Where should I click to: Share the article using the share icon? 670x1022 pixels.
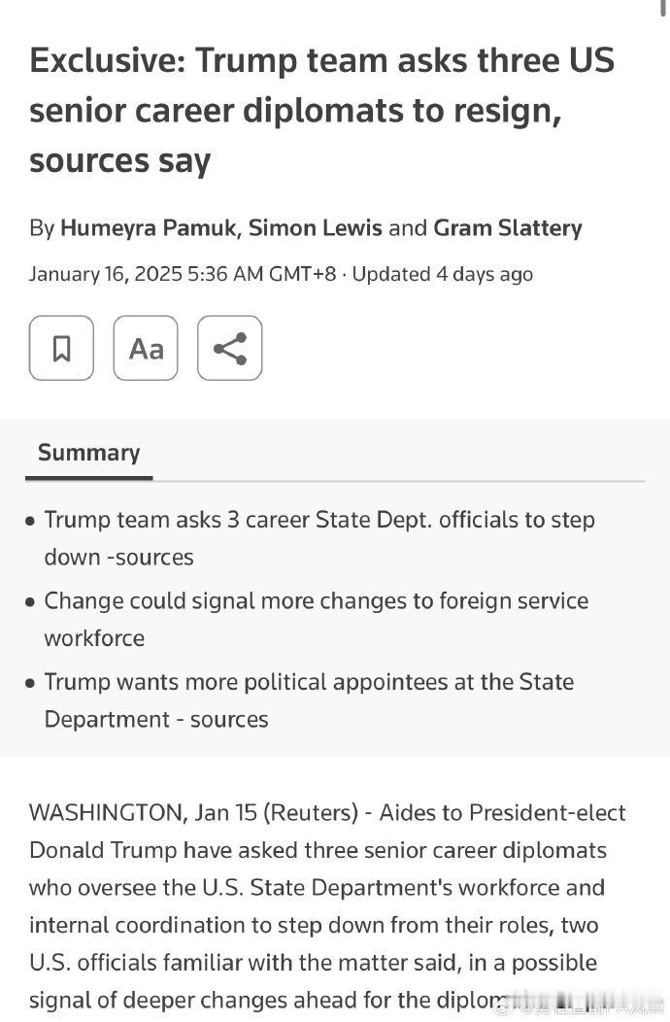coord(229,348)
